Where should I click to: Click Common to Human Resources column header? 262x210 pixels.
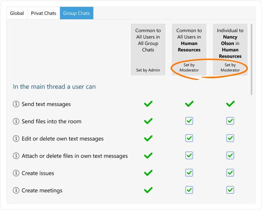tap(189, 49)
